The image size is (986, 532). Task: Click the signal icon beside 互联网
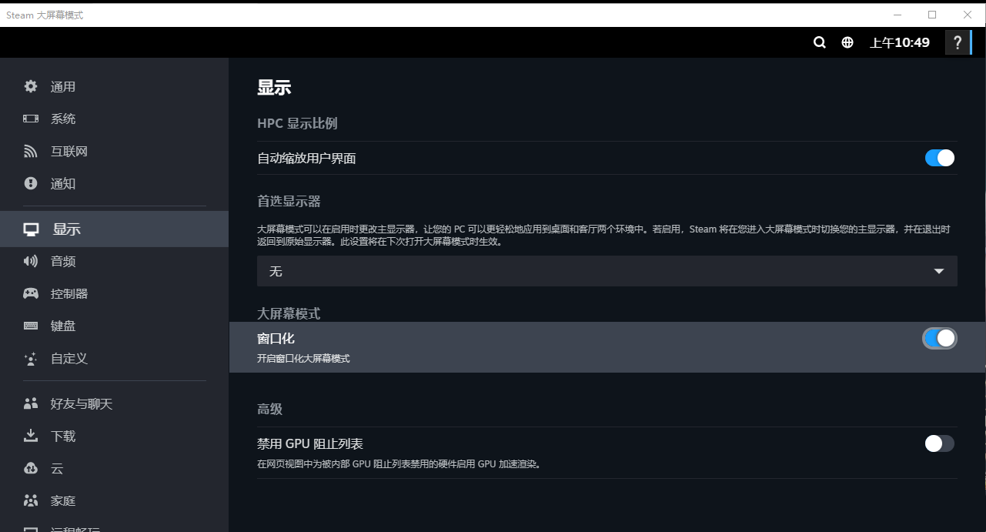pos(31,151)
